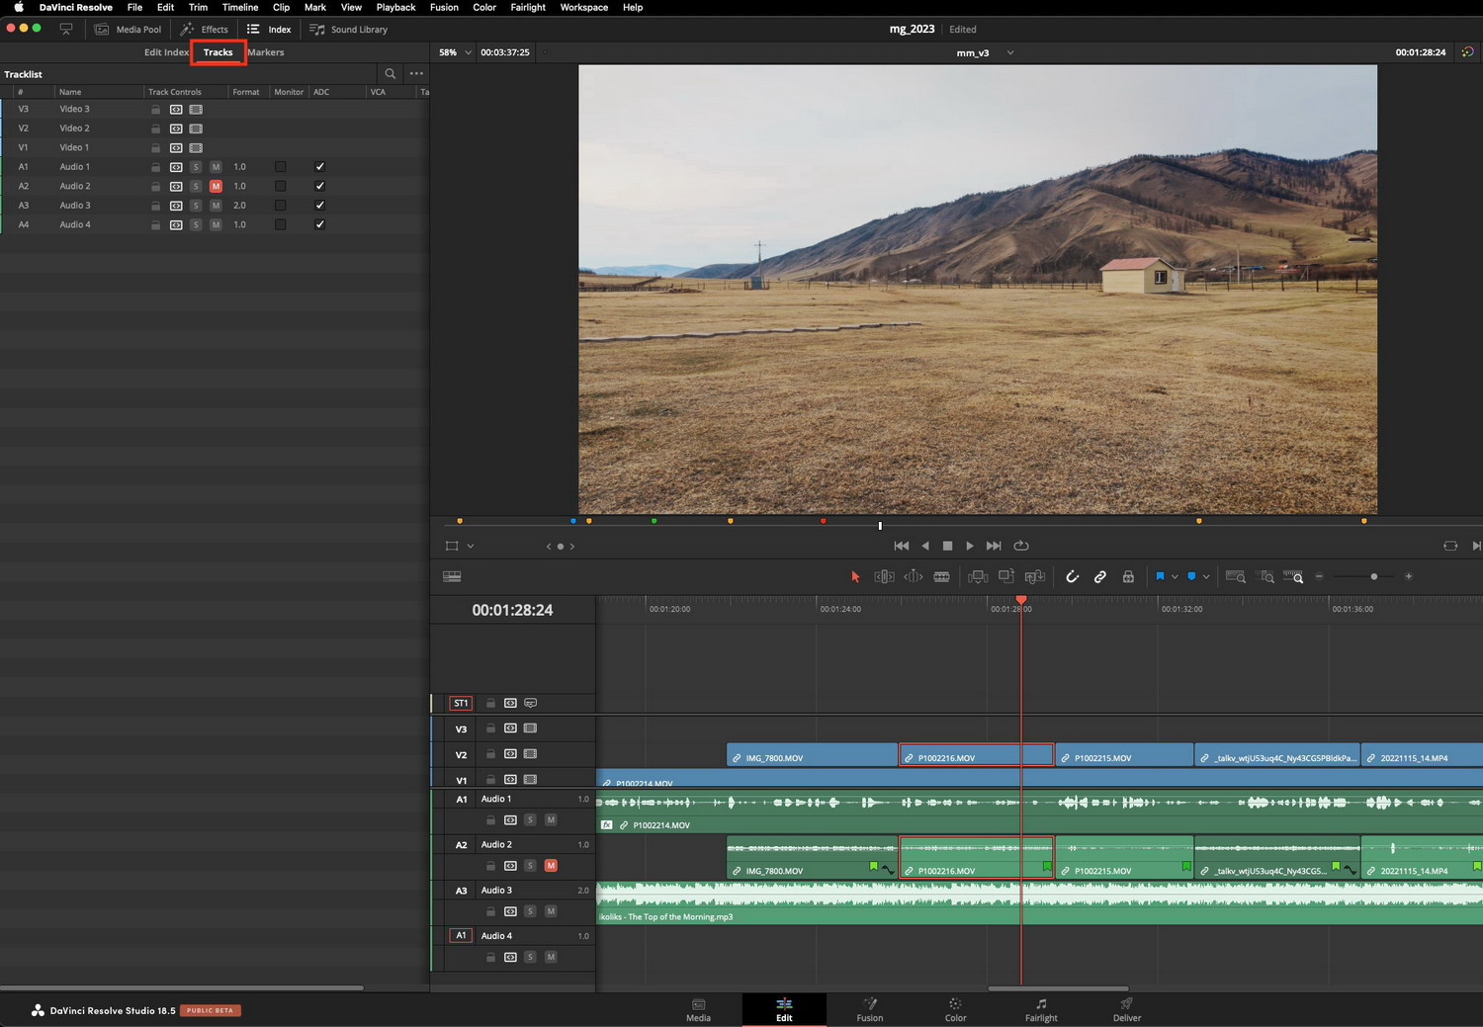Switch to the Fusion page
Screen dimensions: 1483x1027
870,1009
